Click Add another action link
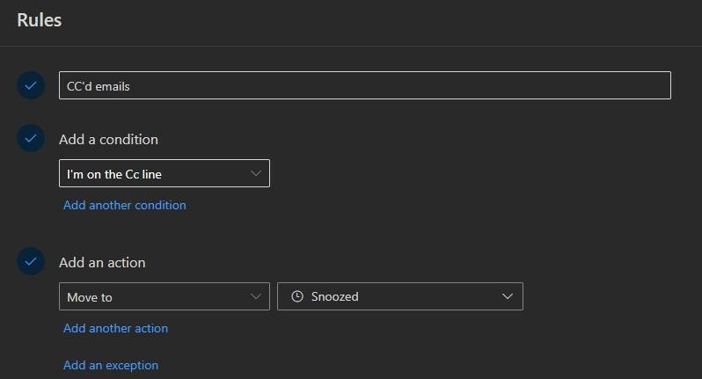The height and width of the screenshot is (379, 702). coord(115,328)
